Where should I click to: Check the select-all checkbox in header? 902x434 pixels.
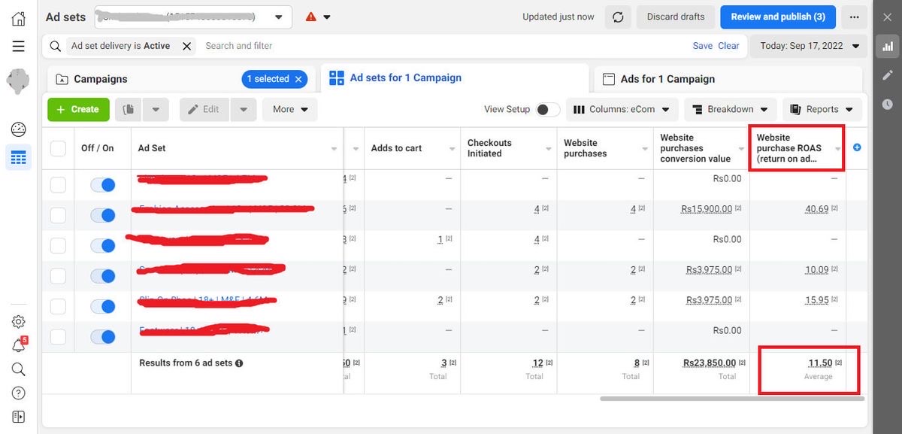(x=58, y=148)
